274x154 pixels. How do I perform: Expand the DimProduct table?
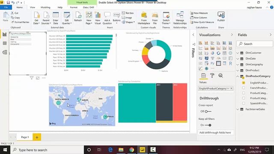(238, 70)
